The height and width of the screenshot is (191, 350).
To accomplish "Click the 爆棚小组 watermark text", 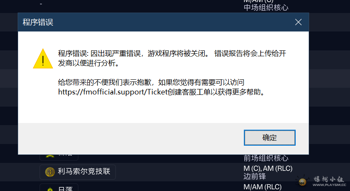I will [329, 179].
